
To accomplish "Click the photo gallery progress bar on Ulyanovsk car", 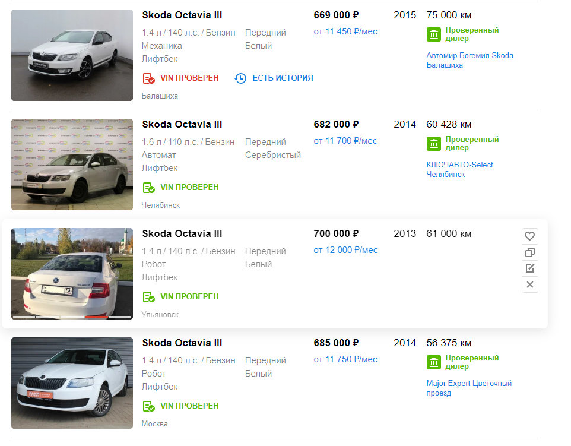I will (x=72, y=317).
